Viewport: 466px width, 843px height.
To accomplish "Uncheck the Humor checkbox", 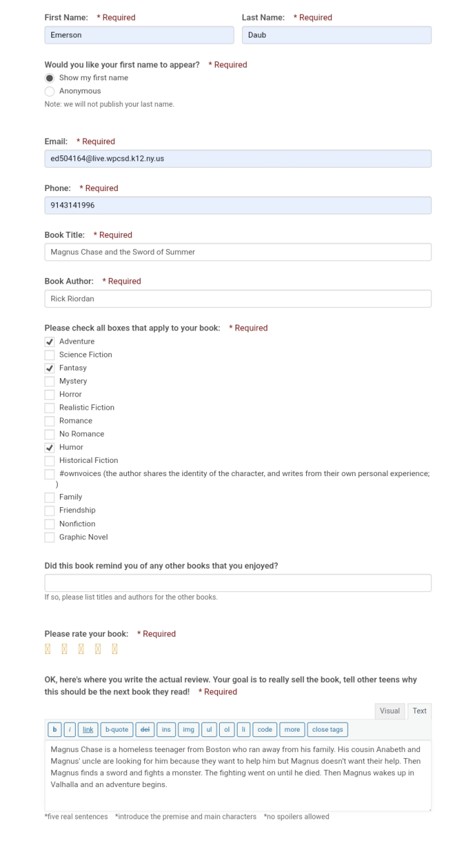I will point(49,447).
